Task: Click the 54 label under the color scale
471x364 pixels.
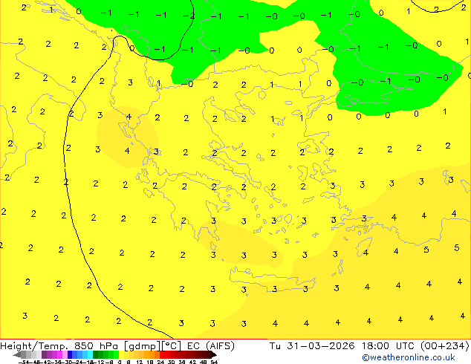Action: coord(214,362)
